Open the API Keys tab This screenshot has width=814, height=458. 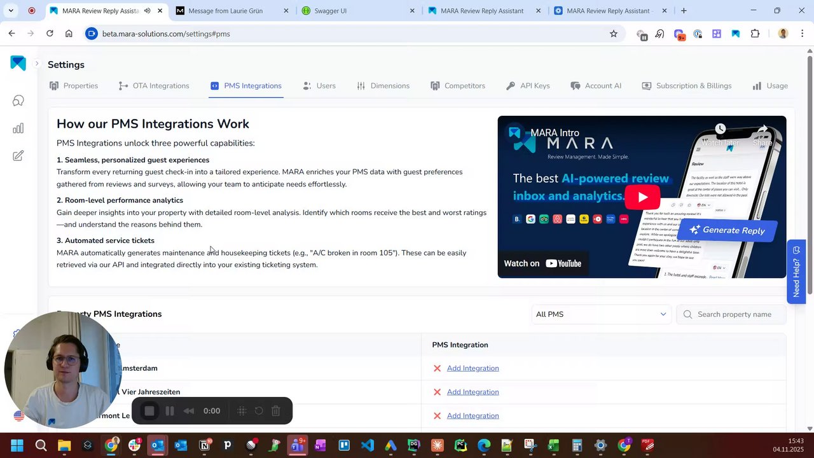click(528, 86)
